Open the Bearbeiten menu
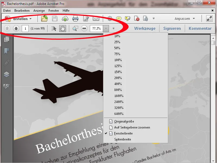The height and width of the screenshot is (163, 217). pos(22,11)
